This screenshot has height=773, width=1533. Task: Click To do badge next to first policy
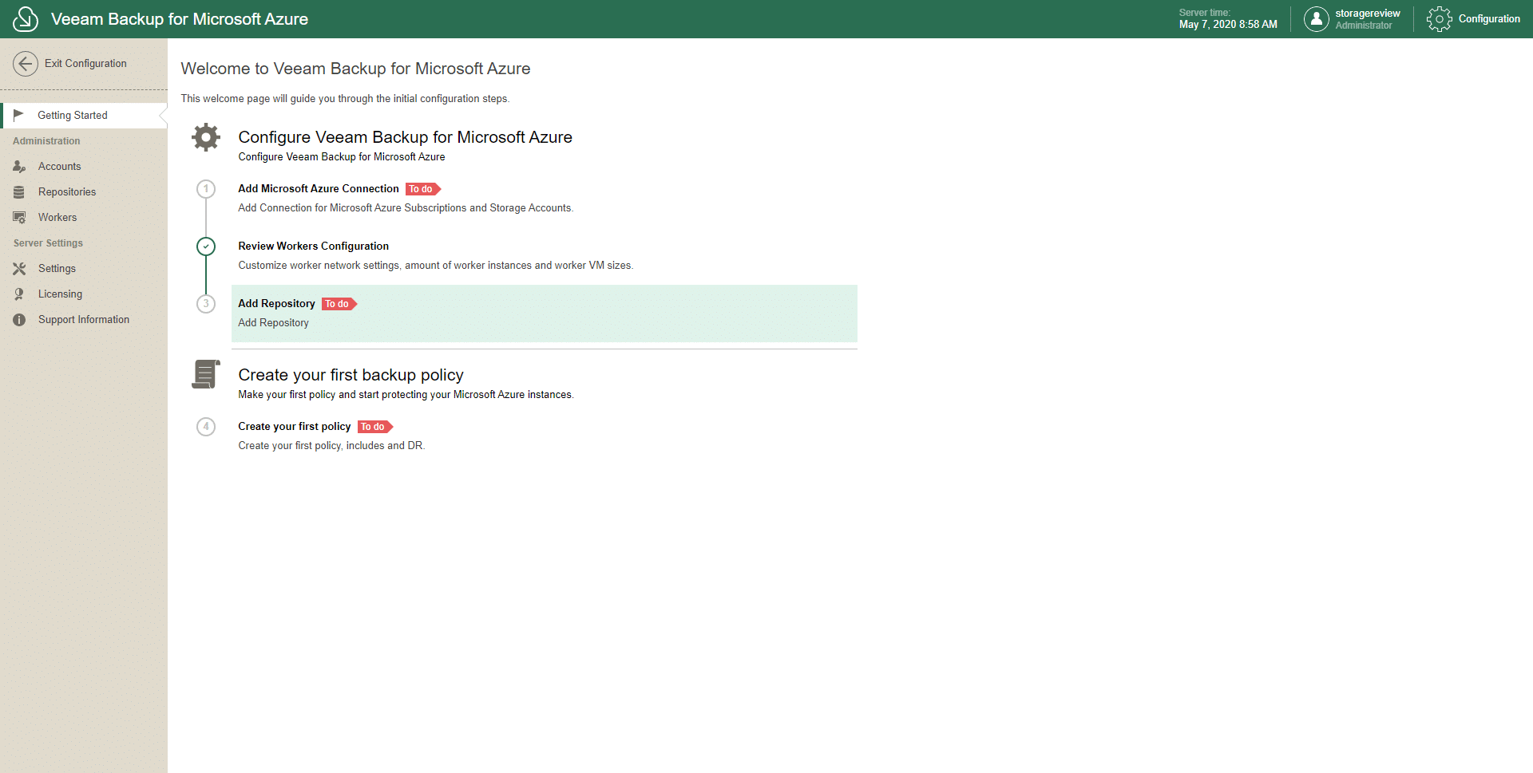pyautogui.click(x=375, y=427)
